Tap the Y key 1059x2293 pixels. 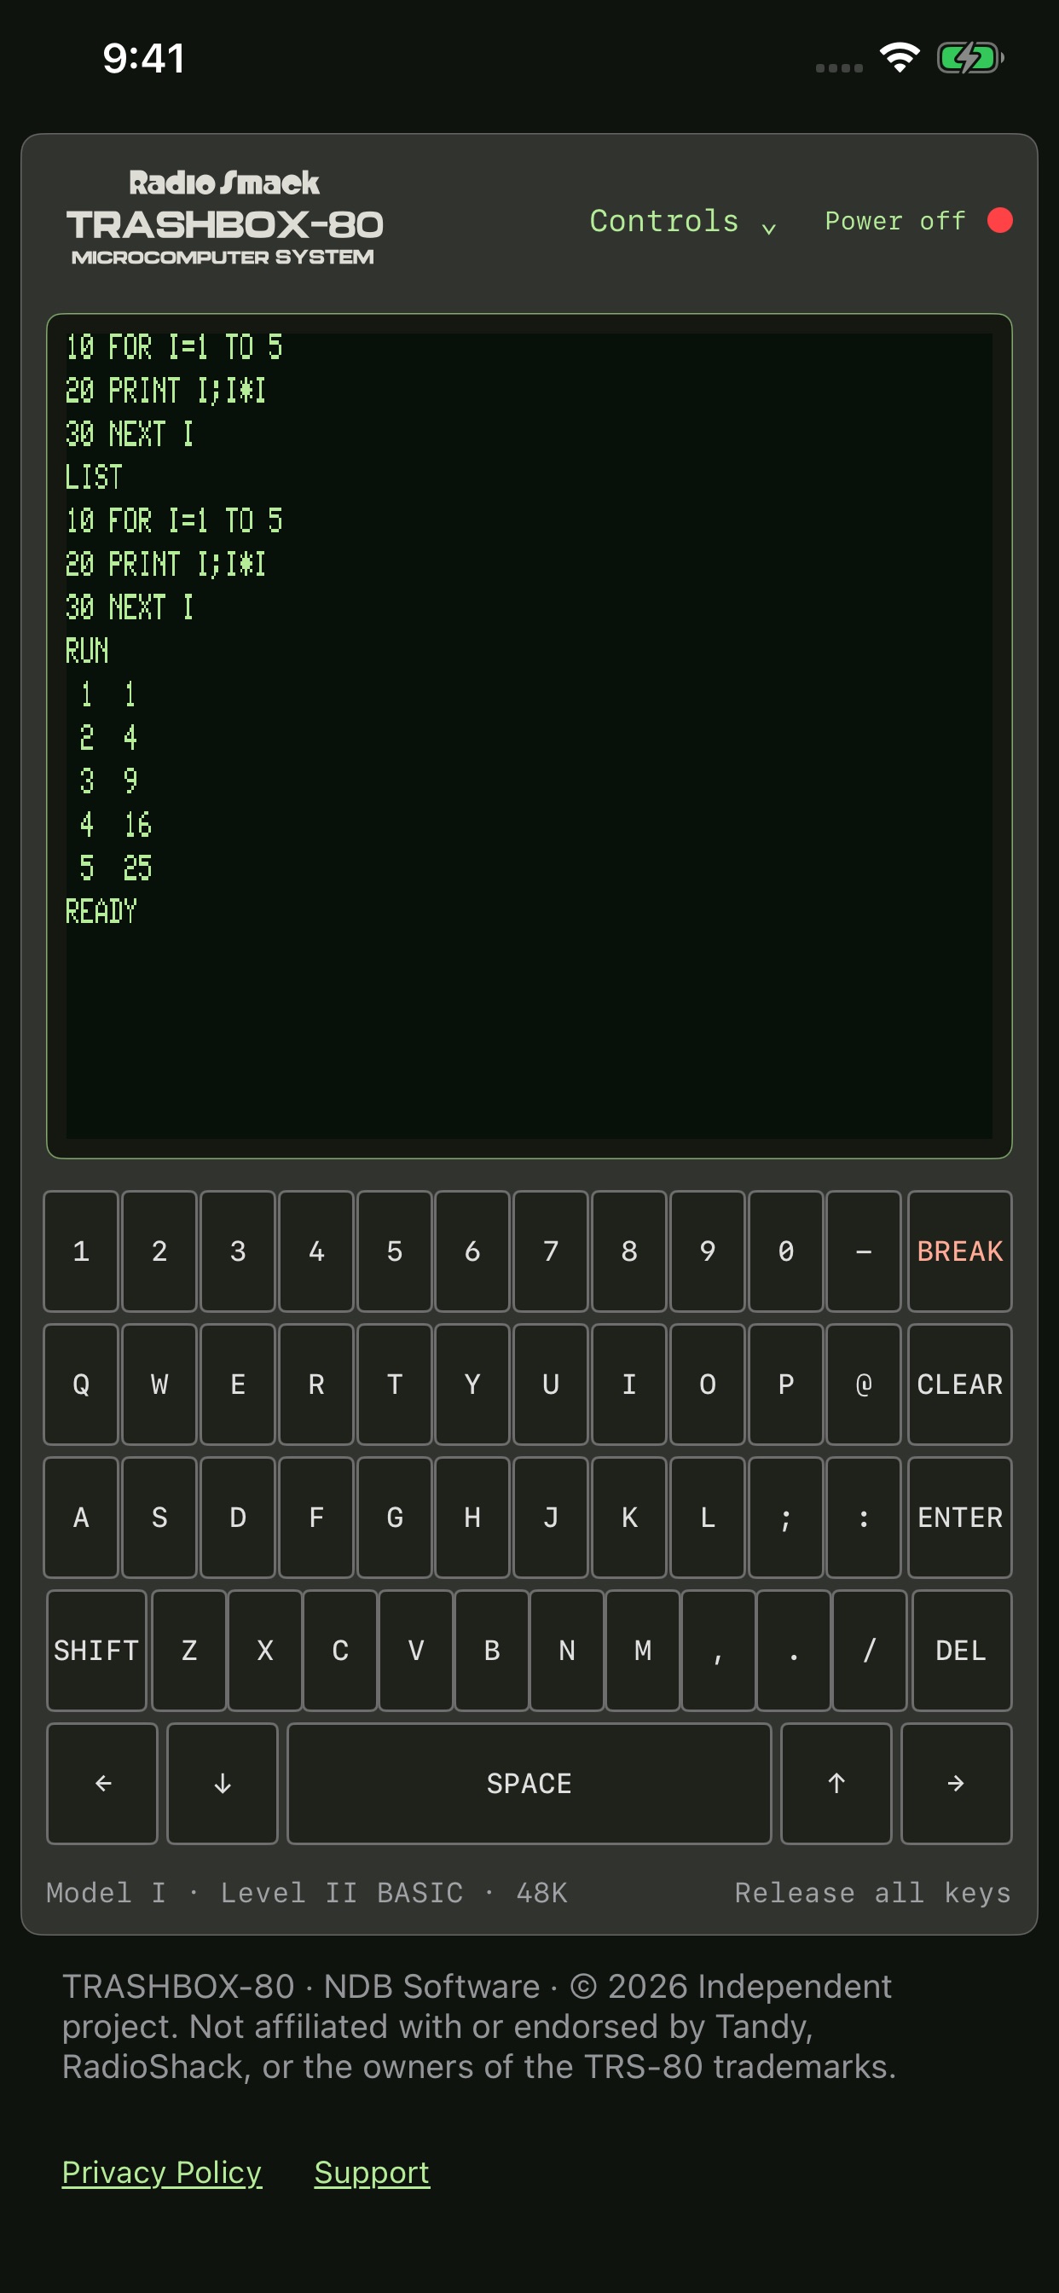point(472,1385)
